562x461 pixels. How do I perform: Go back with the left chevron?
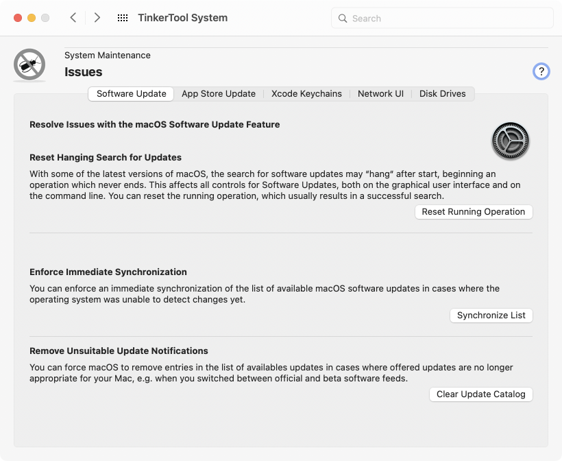tap(73, 18)
